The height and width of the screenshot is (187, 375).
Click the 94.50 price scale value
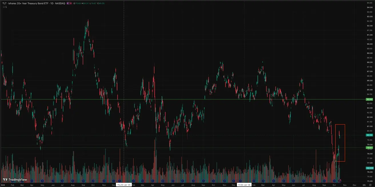(x=370, y=3)
